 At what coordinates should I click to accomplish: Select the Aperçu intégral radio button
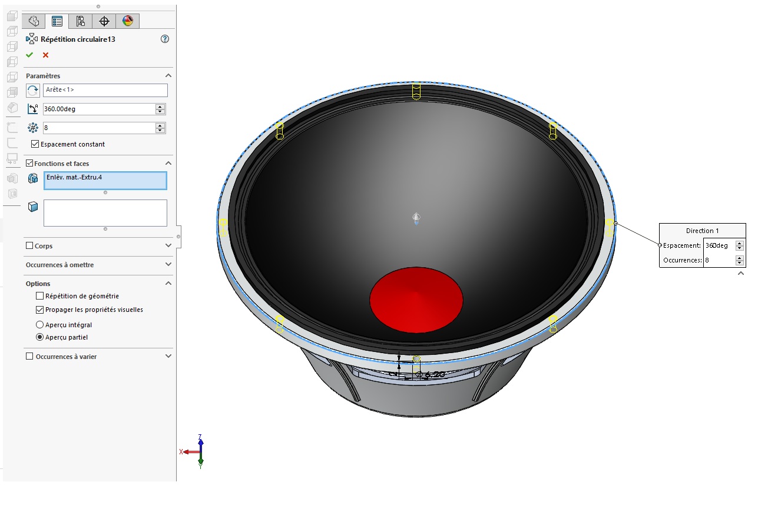(40, 325)
